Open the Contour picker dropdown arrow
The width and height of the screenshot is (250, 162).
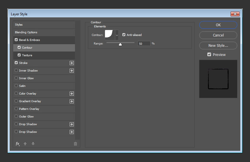117,35
